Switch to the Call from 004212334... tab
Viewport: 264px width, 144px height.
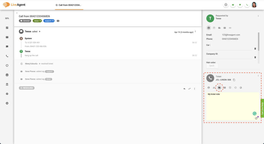click(x=69, y=5)
